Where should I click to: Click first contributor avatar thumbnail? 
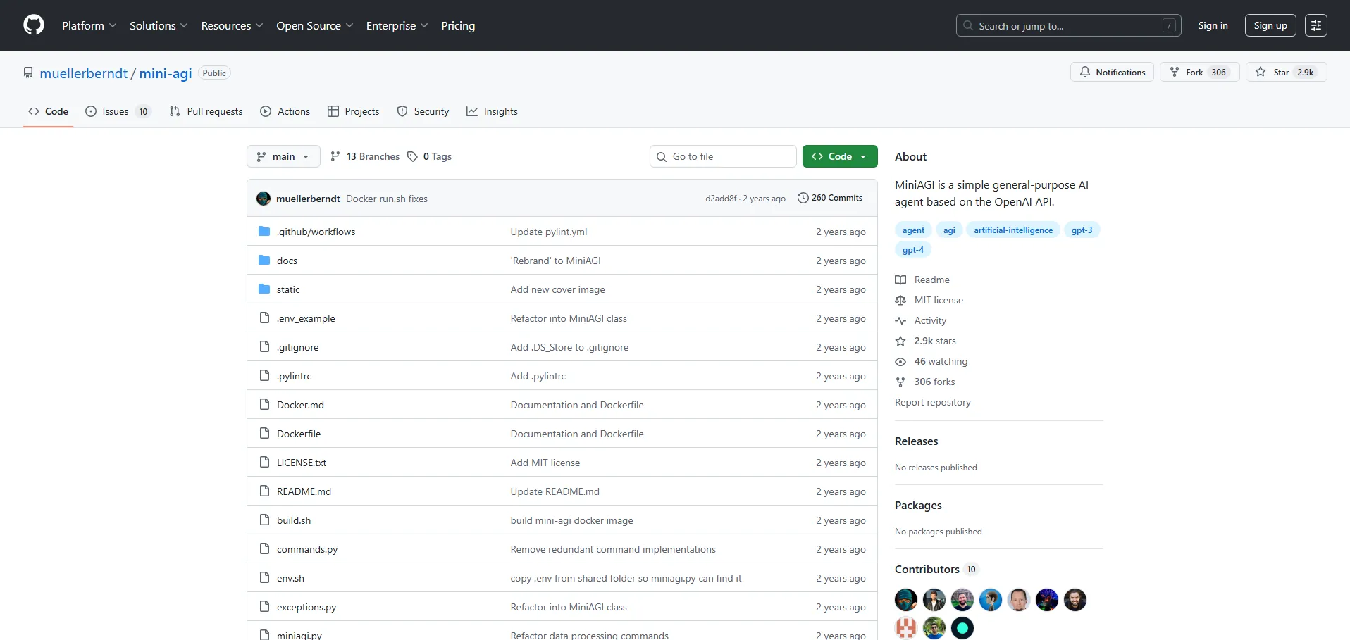[905, 600]
